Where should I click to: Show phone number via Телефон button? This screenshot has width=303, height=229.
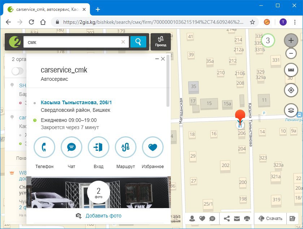pos(44,147)
